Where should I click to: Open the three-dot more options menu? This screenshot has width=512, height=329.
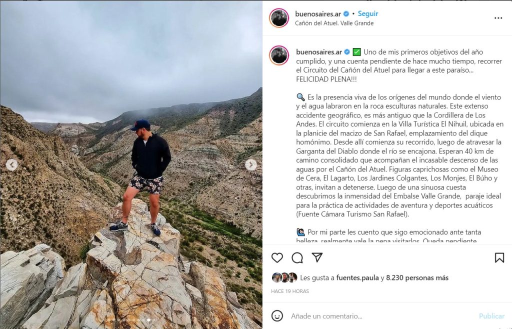pos(498,18)
